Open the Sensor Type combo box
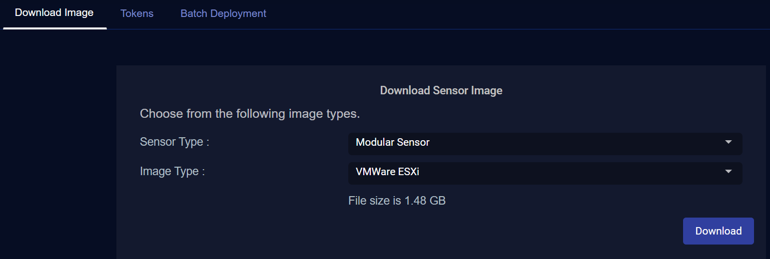Screen dimensions: 770x259 545,143
